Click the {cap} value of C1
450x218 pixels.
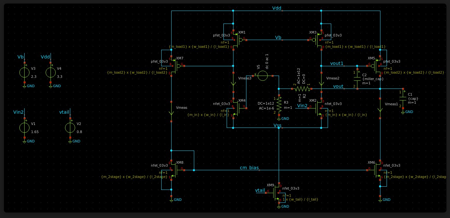pyautogui.click(x=413, y=99)
